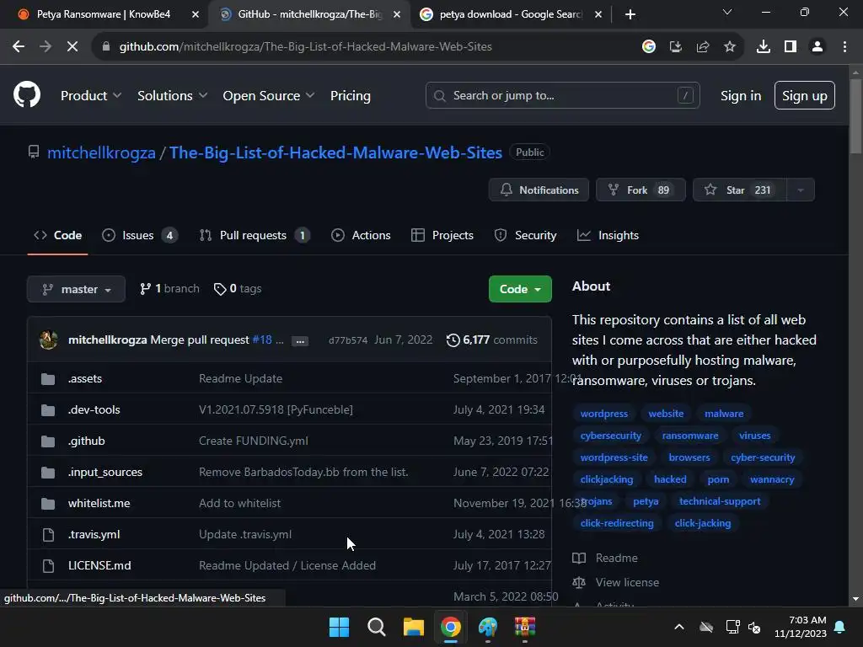Viewport: 863px width, 647px height.
Task: Click the petya topic tag
Action: 646,501
